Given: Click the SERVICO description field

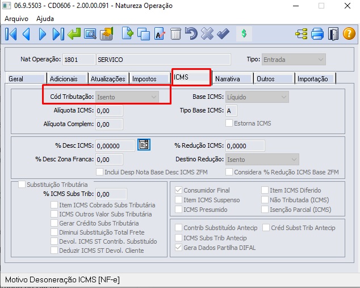Looking at the screenshot, I should [x=164, y=60].
